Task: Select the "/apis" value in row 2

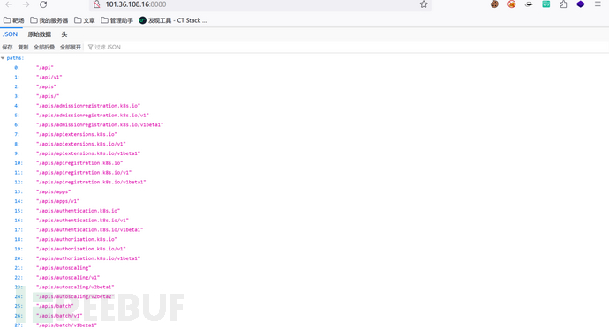Action: coord(46,86)
